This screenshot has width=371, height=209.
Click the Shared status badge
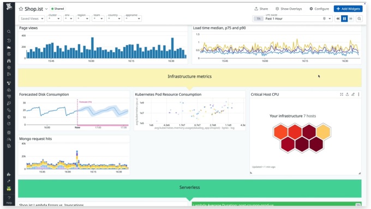point(57,9)
